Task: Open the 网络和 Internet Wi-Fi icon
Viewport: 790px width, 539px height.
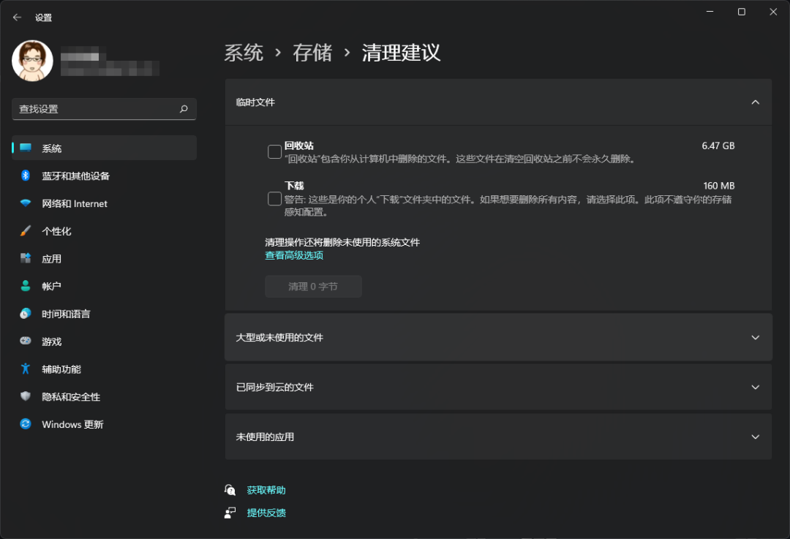Action: point(26,203)
